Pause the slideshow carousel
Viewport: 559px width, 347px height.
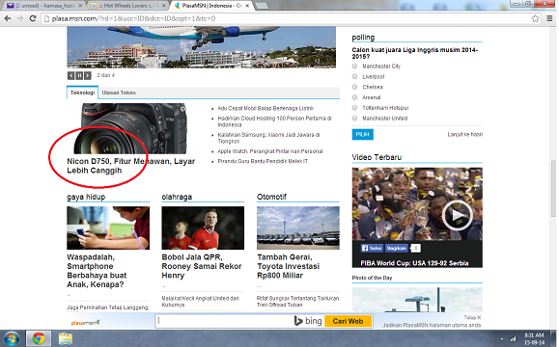point(79,75)
